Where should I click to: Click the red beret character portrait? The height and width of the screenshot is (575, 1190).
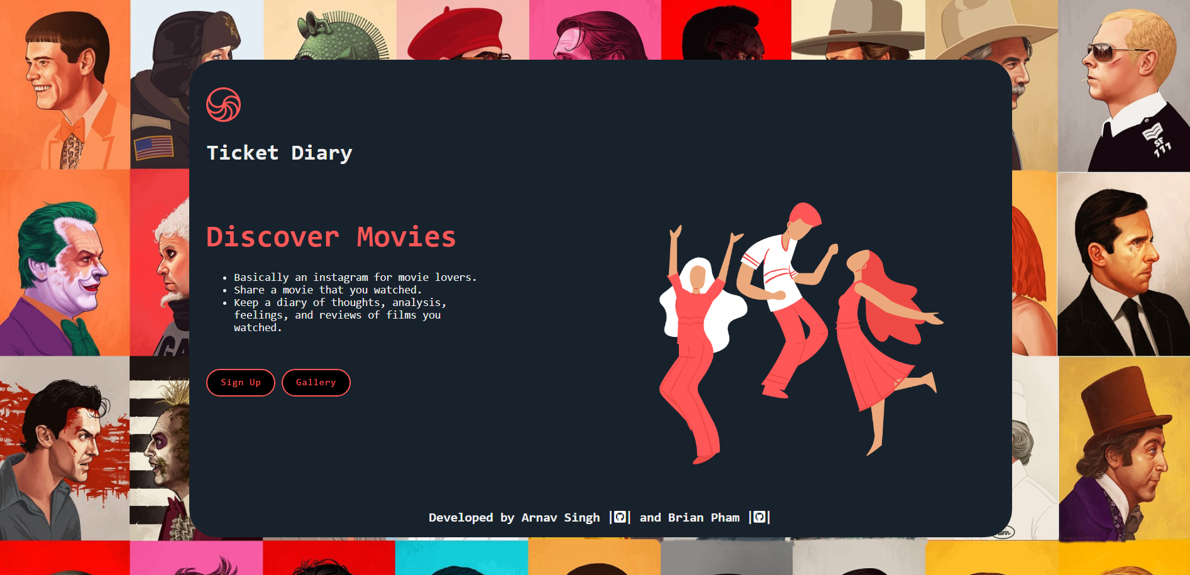click(463, 30)
